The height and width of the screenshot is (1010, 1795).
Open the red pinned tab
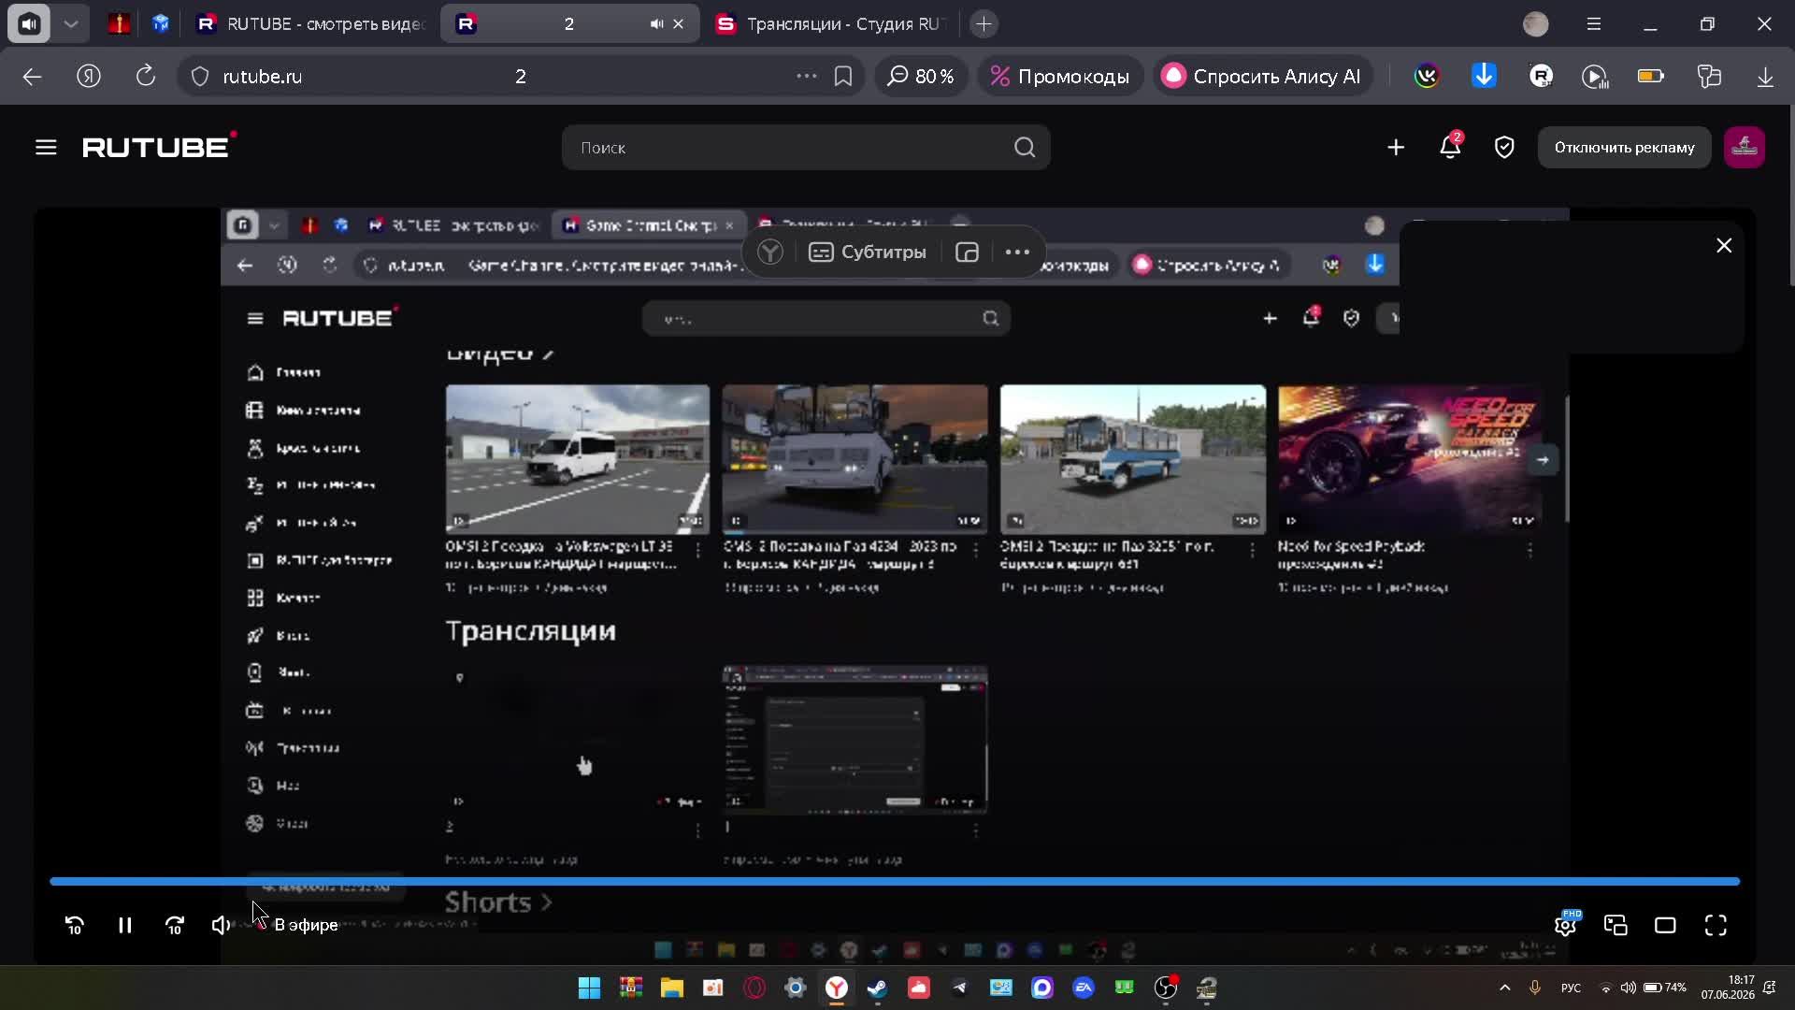tap(119, 24)
